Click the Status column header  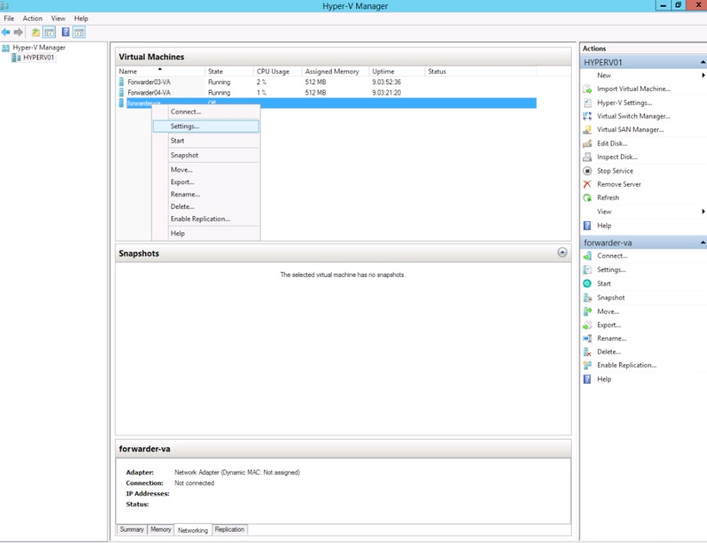[480, 71]
